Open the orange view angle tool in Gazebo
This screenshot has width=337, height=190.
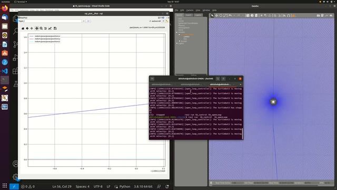293,15
